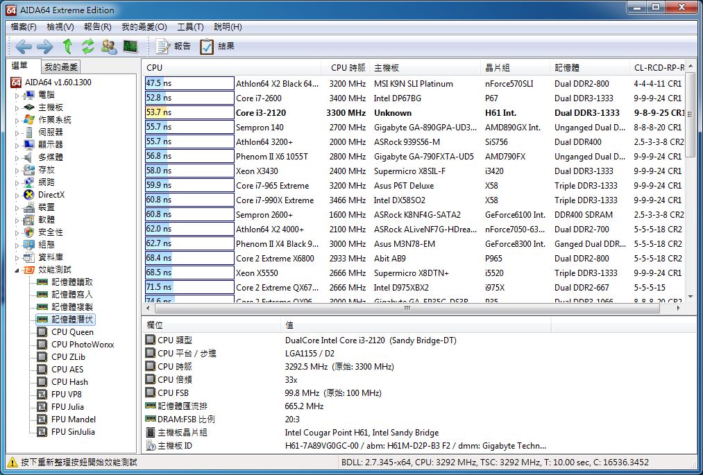Click the 安全性 shield icon in the tree
The width and height of the screenshot is (703, 475).
pyautogui.click(x=28, y=232)
